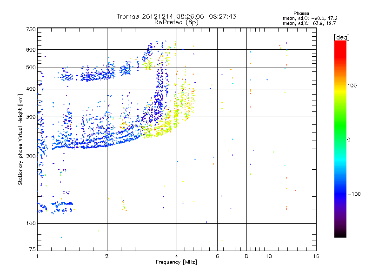This screenshot has width=372, height=279.
Task: Click the colorbar tick label '100'
Action: (x=352, y=86)
